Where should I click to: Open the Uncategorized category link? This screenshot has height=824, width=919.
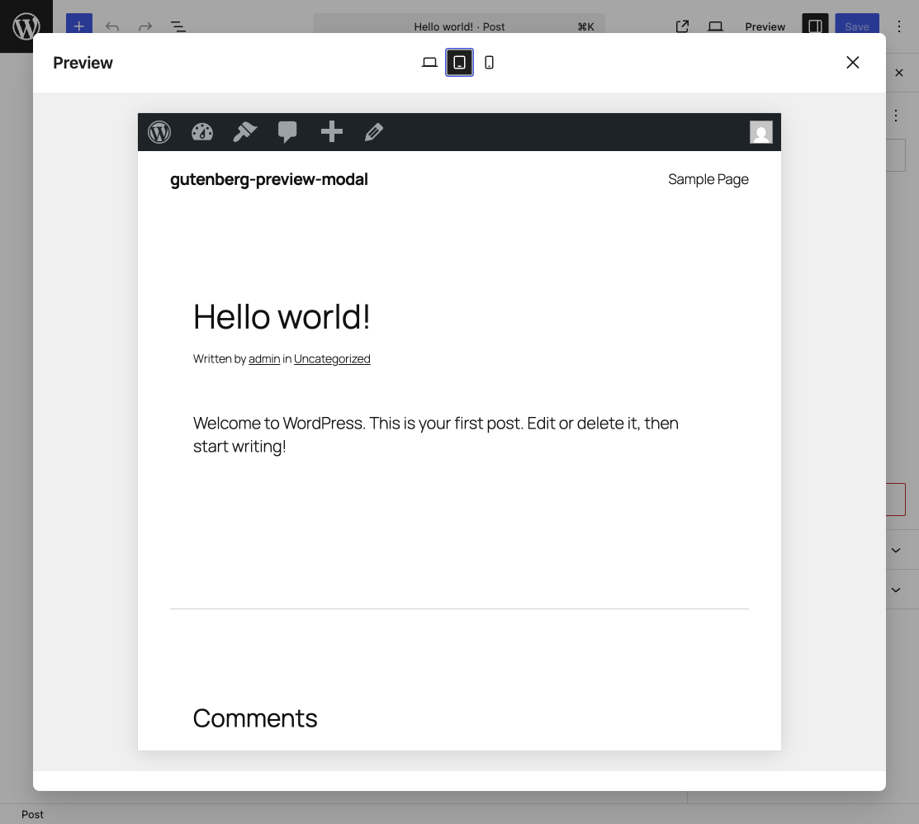[x=332, y=358]
